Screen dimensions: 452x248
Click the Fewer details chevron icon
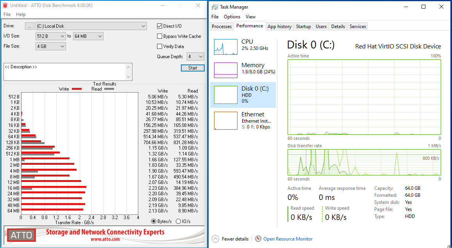click(x=215, y=239)
